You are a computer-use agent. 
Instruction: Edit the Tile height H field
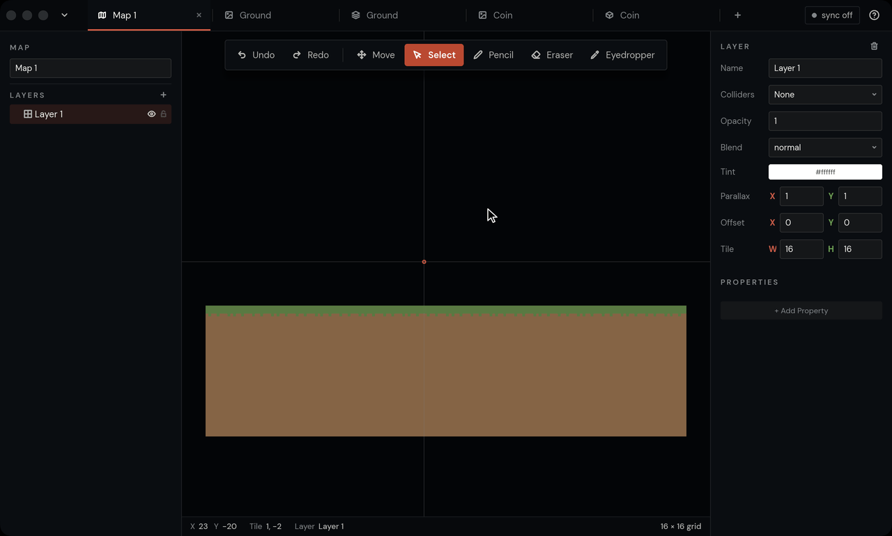point(860,249)
